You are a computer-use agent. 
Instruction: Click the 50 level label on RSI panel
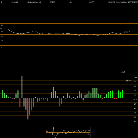pyautogui.click(x=2, y=36)
